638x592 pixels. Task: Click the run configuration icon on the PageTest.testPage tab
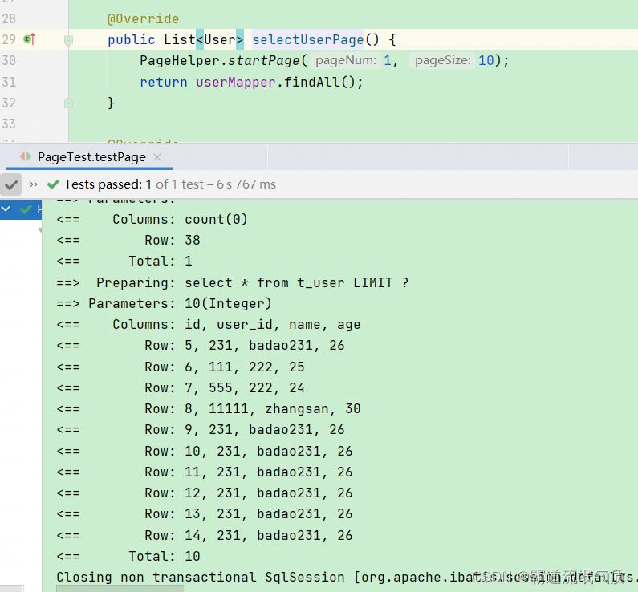pyautogui.click(x=26, y=156)
